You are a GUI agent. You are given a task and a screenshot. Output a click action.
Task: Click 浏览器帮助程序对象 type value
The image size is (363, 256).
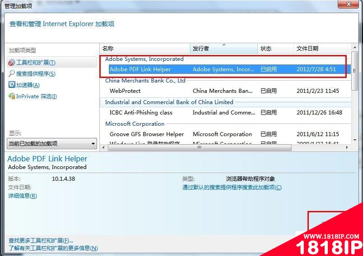(x=251, y=179)
